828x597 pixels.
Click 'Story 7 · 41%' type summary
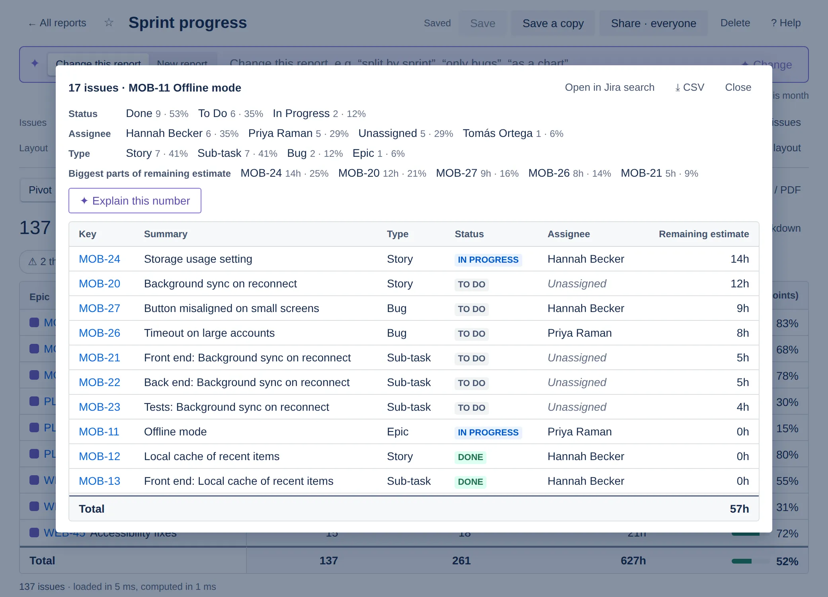157,154
